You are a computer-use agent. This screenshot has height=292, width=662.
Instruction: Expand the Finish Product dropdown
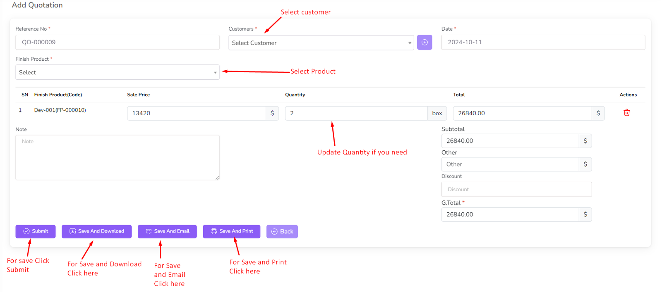pyautogui.click(x=117, y=72)
